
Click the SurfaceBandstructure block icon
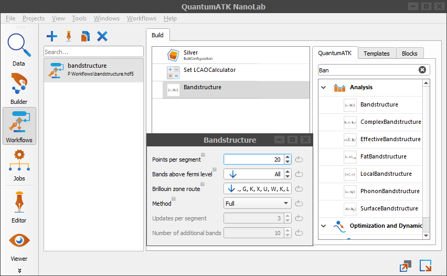[350, 209]
